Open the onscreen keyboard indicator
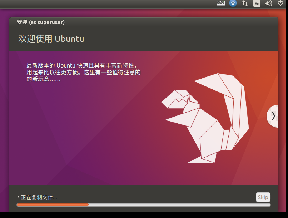The image size is (288, 218). 220,3
